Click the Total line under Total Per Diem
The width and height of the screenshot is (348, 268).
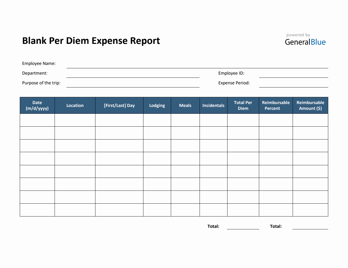coord(243,229)
